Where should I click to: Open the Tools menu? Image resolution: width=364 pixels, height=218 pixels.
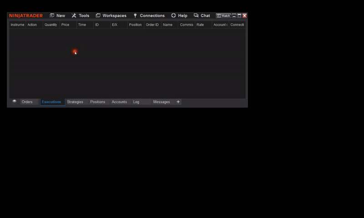tap(81, 15)
